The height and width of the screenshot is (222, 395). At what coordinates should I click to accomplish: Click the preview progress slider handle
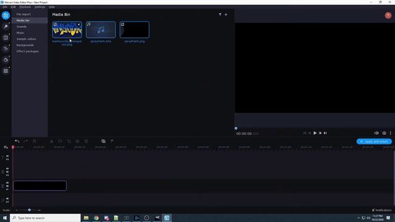[x=236, y=128]
